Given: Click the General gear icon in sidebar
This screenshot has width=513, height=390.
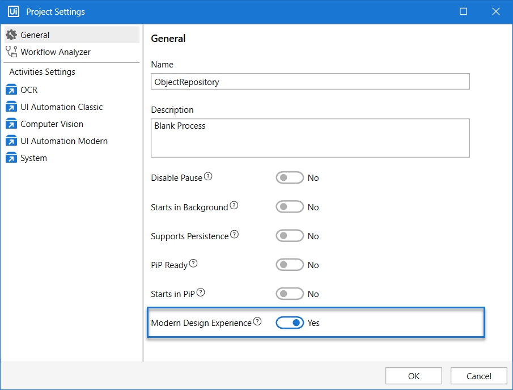Looking at the screenshot, I should [11, 35].
